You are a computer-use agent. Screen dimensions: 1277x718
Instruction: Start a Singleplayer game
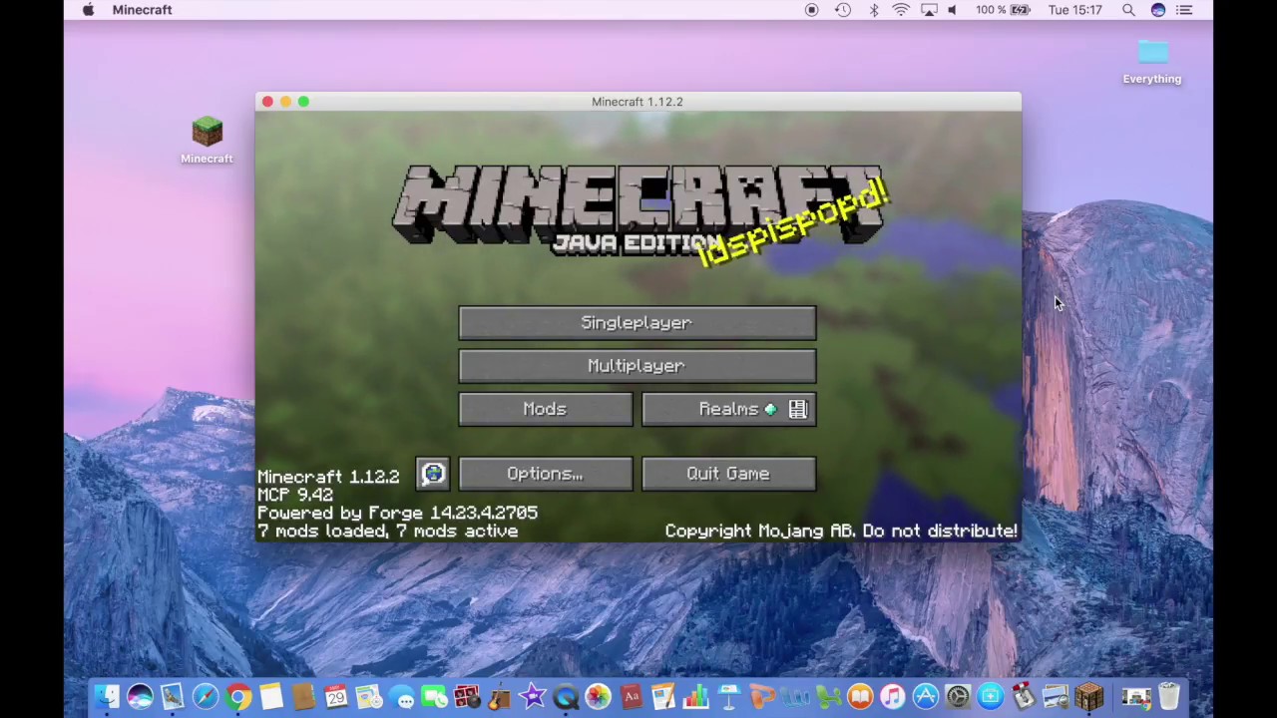(637, 323)
